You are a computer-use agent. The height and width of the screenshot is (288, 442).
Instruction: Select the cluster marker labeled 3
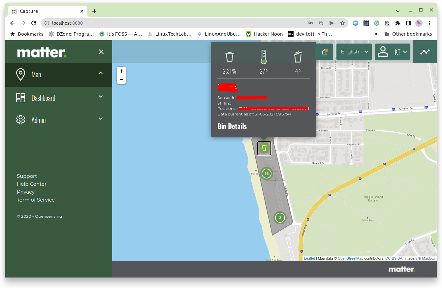click(x=280, y=218)
